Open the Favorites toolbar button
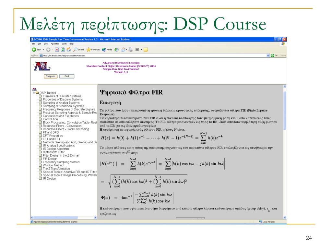 point(93,50)
